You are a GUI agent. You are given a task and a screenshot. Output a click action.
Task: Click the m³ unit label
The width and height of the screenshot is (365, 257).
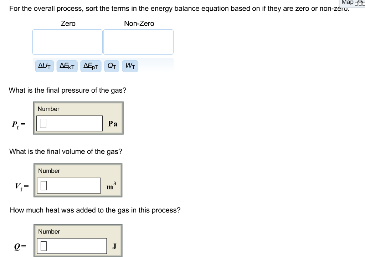point(111,185)
